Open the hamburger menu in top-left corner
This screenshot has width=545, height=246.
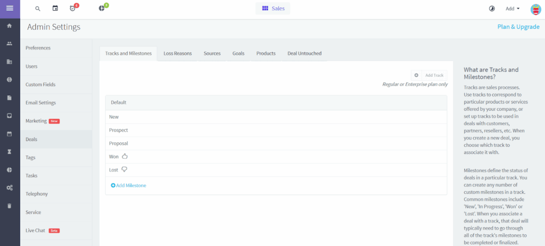coord(10,9)
